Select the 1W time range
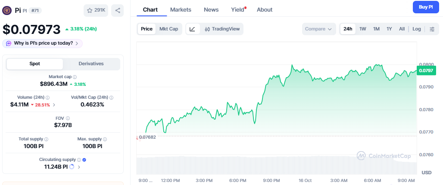Viewport: 443px width, 185px height. pyautogui.click(x=363, y=29)
